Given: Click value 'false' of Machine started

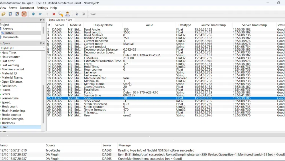Looking at the screenshot, I should (126, 78).
